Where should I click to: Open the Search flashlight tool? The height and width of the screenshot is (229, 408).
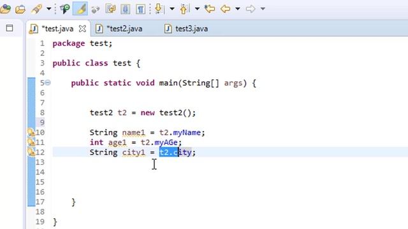[37, 9]
